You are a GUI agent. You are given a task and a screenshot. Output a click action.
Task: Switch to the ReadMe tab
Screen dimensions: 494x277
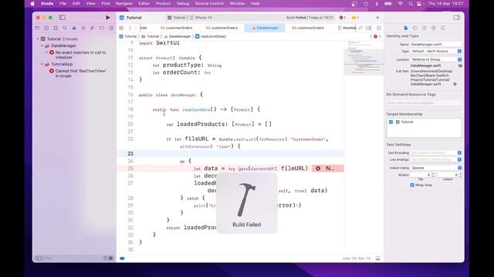(x=347, y=28)
